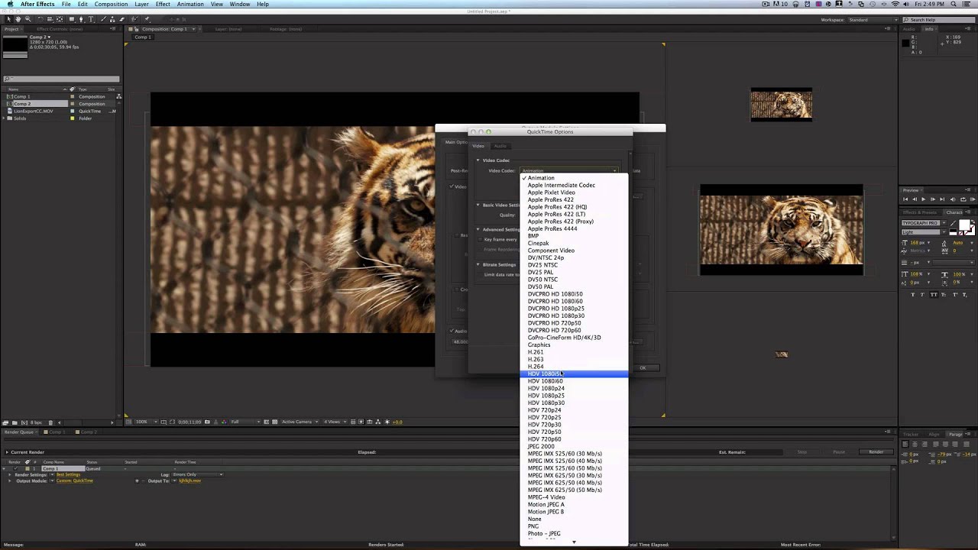Select the Puppet Pin tool
The width and height of the screenshot is (978, 550).
tap(147, 19)
